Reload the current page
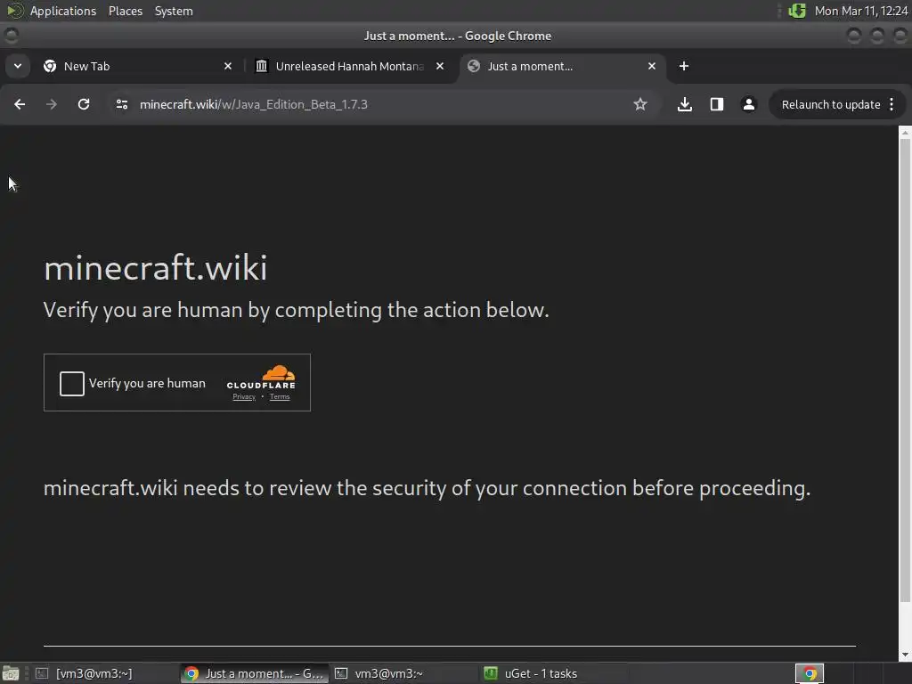Image resolution: width=912 pixels, height=684 pixels. point(84,104)
